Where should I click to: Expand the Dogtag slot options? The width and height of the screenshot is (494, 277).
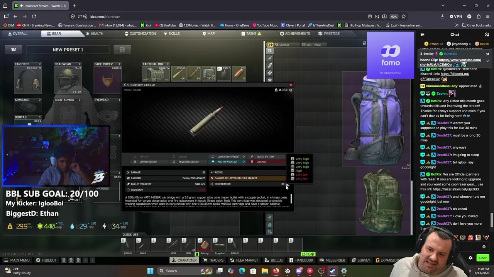click(x=40, y=117)
